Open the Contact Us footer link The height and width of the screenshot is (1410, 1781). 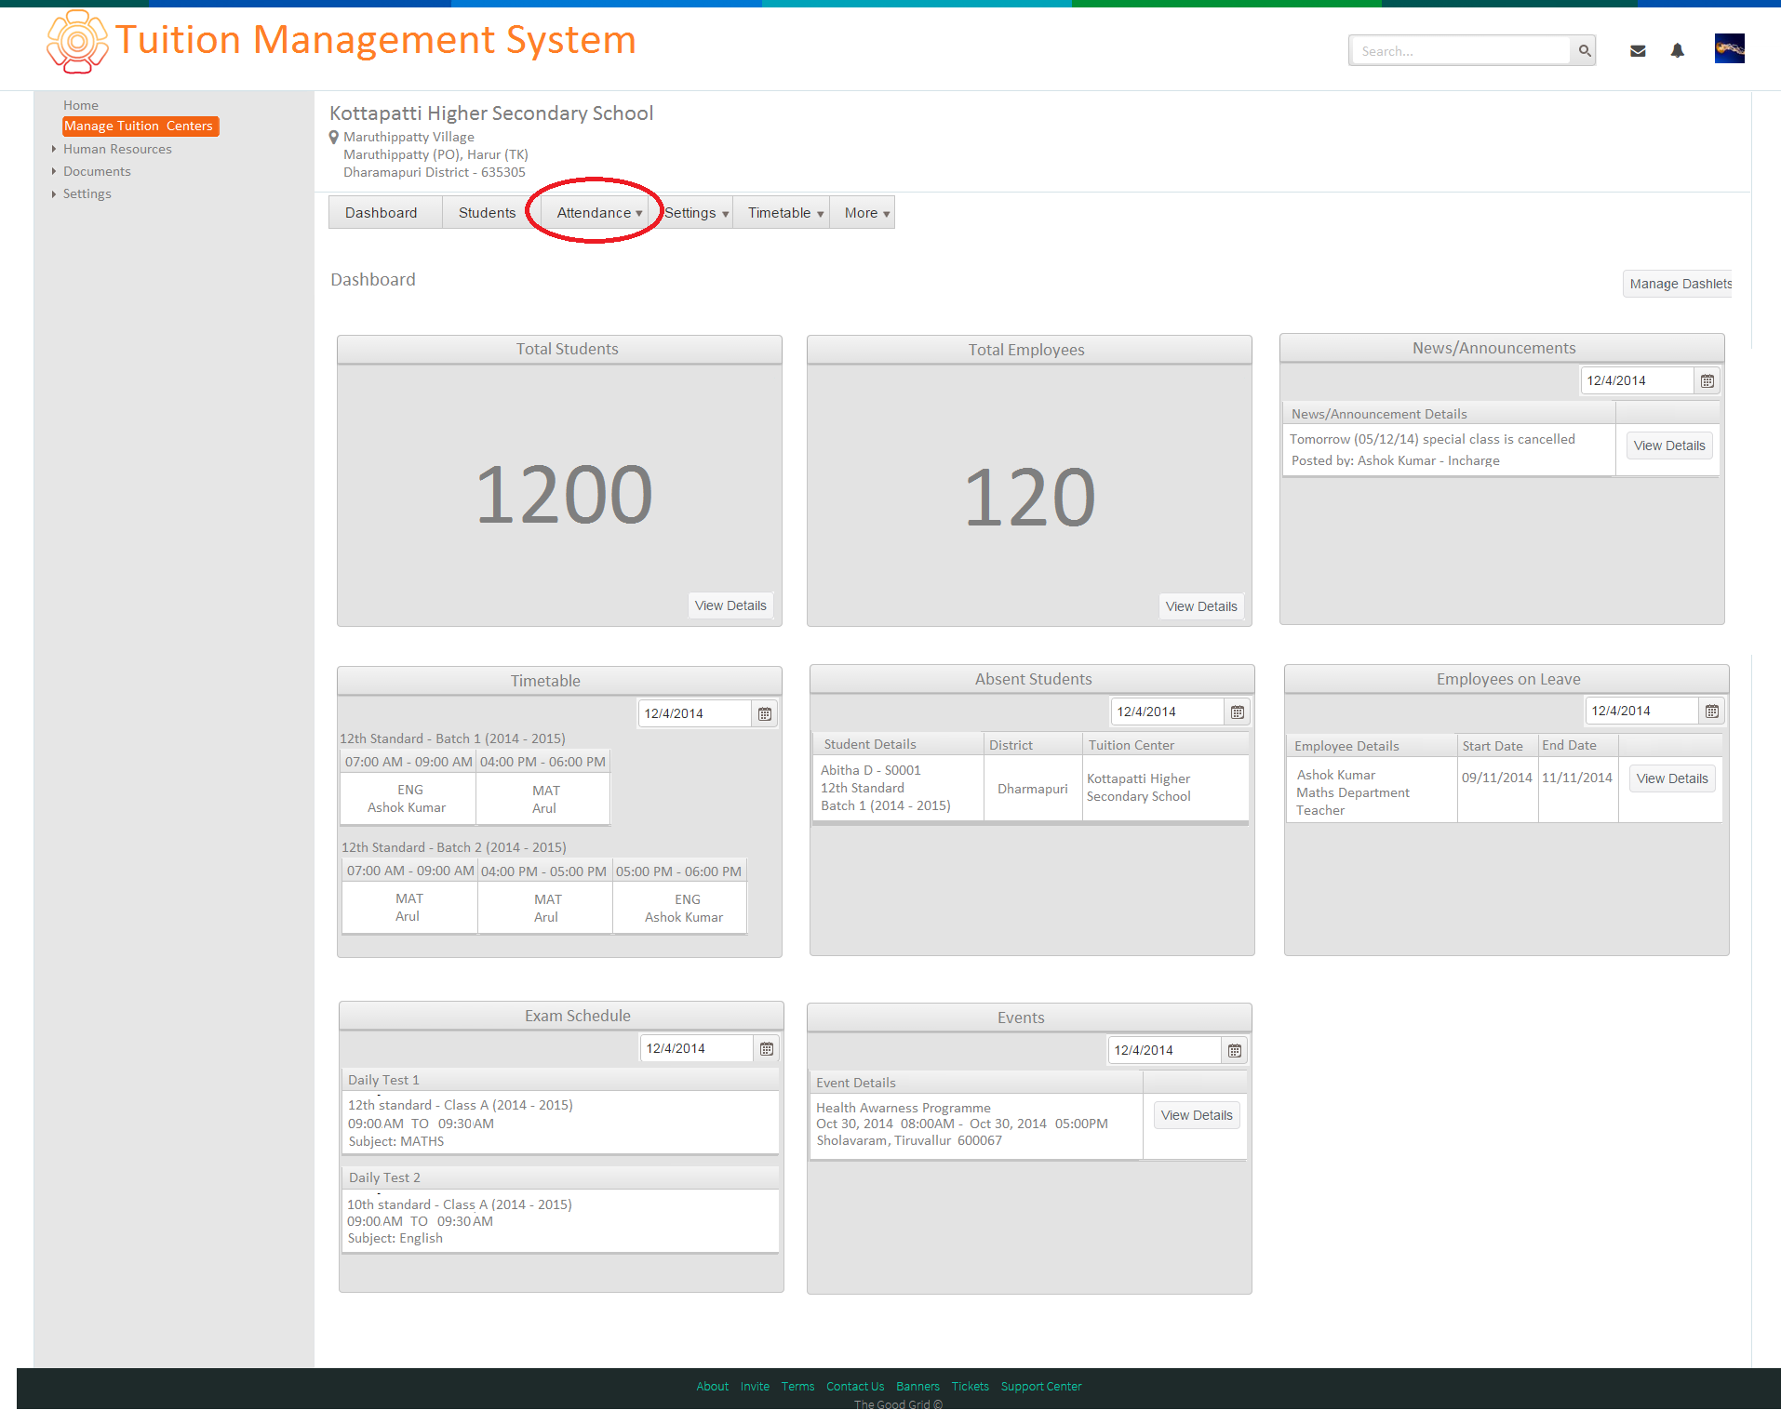[x=855, y=1387]
